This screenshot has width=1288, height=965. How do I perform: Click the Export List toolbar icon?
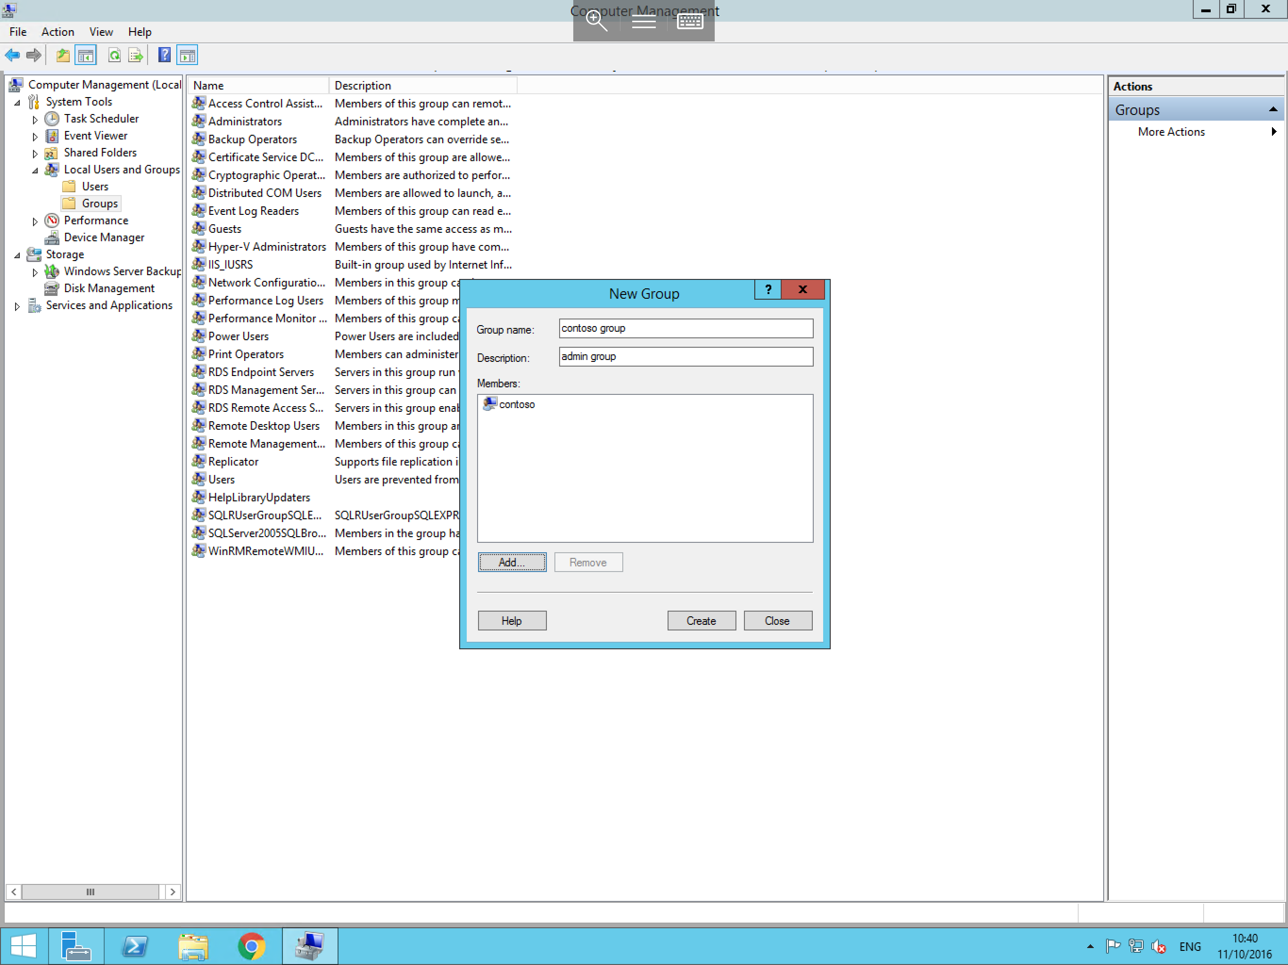(136, 55)
